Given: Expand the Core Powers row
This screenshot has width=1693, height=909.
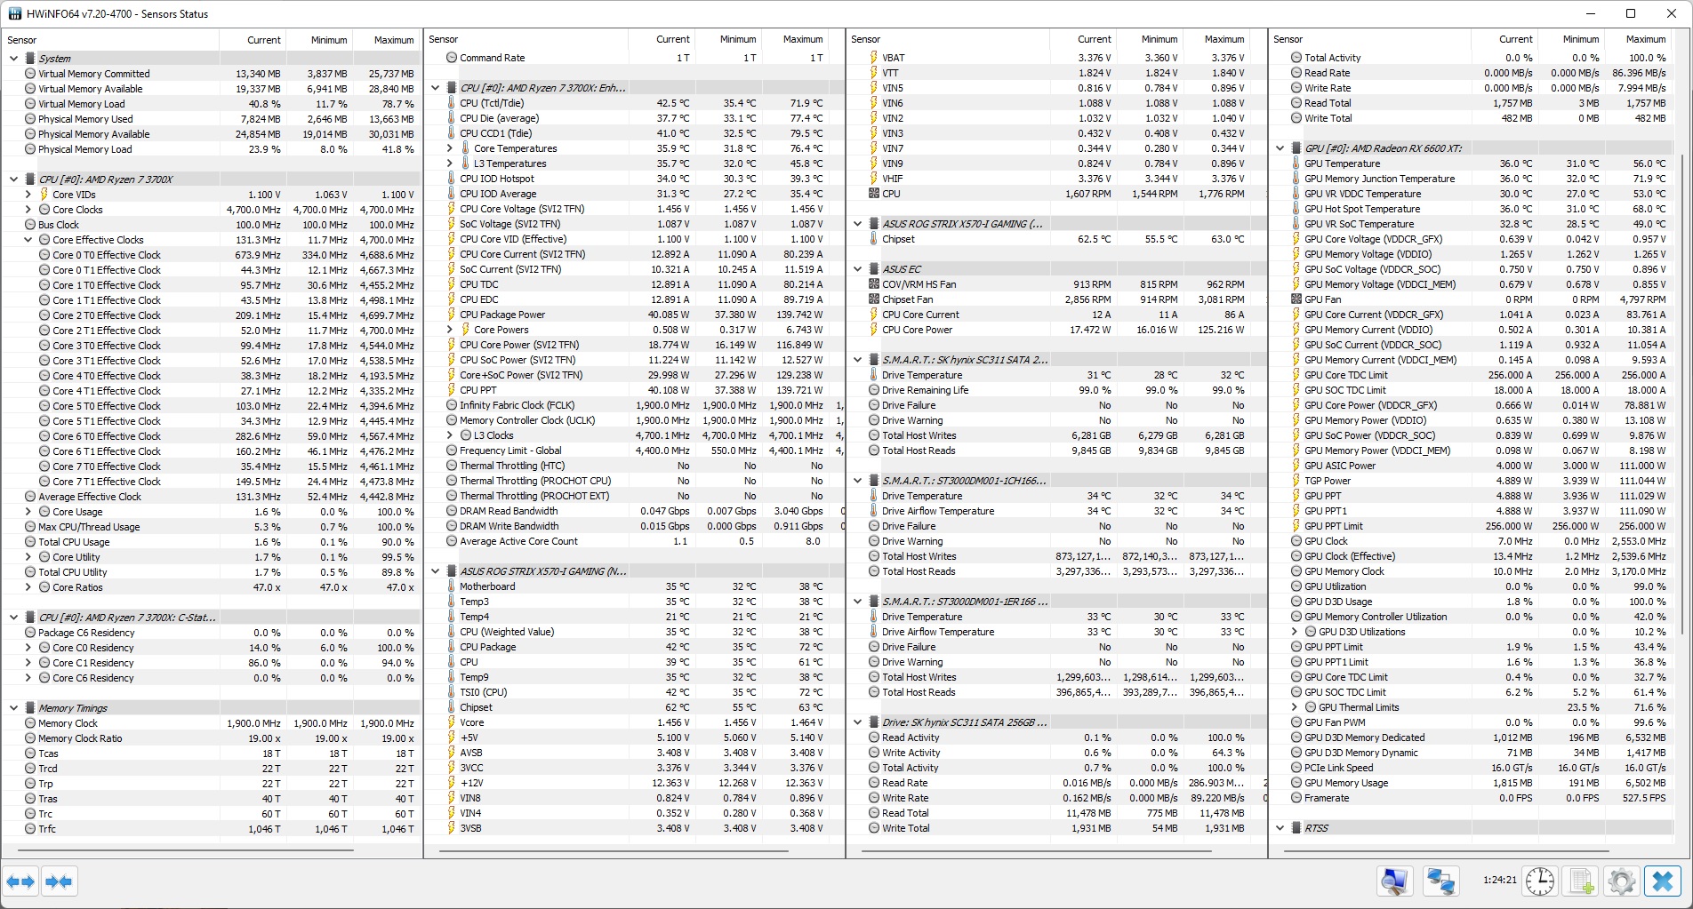Looking at the screenshot, I should pos(450,330).
